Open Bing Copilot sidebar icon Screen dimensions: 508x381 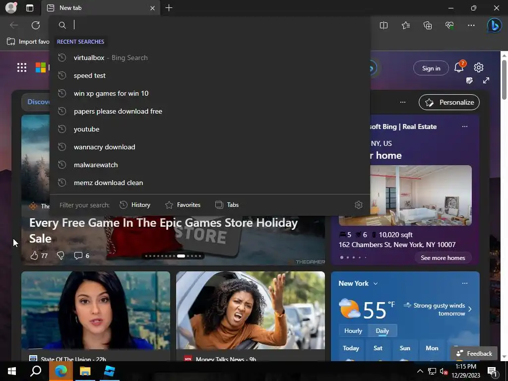click(495, 25)
